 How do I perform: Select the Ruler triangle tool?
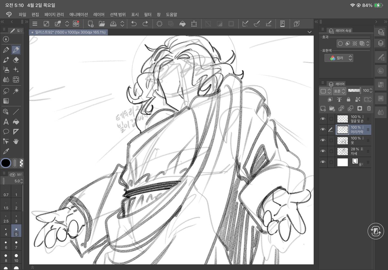[16, 131]
